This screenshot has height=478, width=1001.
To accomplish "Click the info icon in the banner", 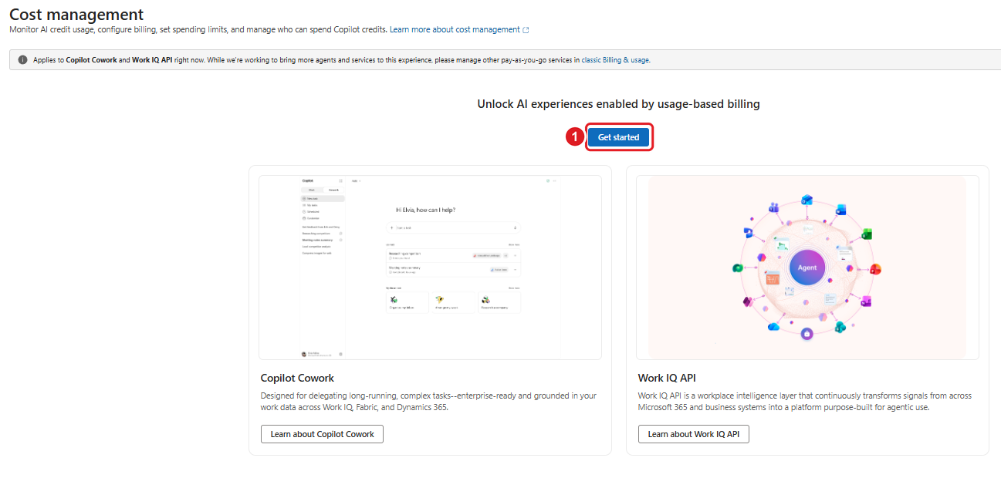I will (x=23, y=60).
